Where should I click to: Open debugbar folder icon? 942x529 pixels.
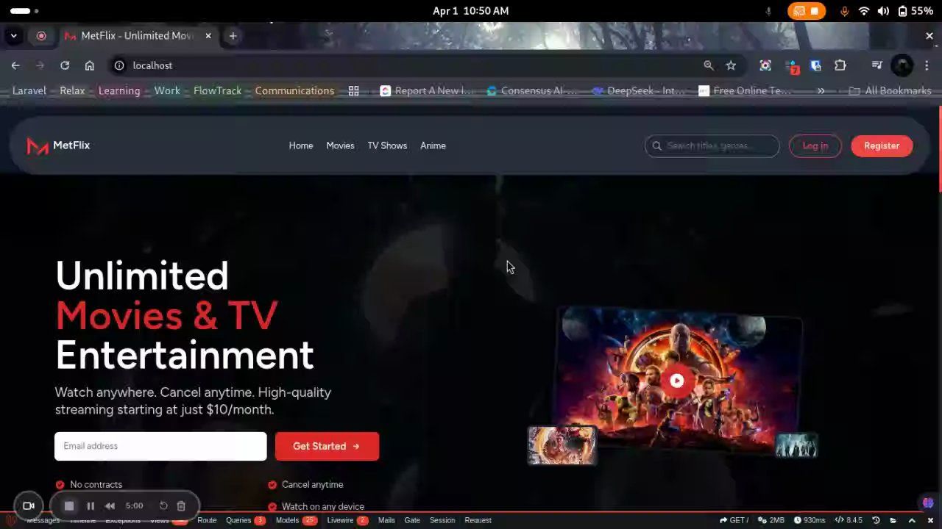[x=894, y=520]
